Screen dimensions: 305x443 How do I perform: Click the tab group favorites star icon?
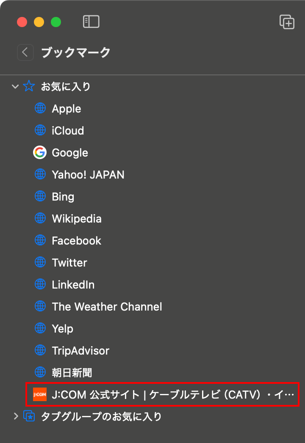(x=29, y=416)
